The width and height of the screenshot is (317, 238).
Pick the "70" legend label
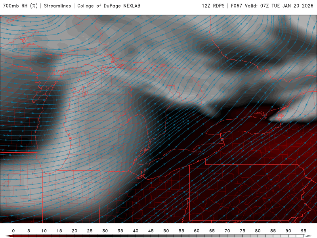point(227,231)
